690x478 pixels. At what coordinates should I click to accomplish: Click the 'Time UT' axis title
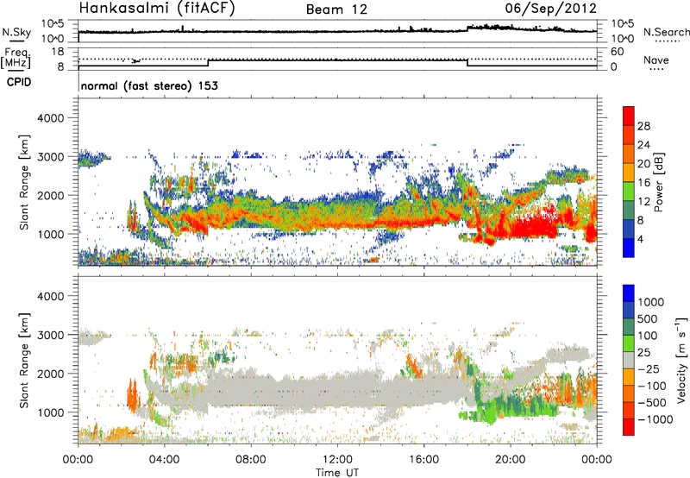click(337, 473)
